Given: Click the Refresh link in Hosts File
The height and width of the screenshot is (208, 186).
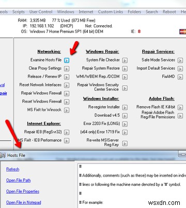Looking at the screenshot, I should click(x=13, y=169).
